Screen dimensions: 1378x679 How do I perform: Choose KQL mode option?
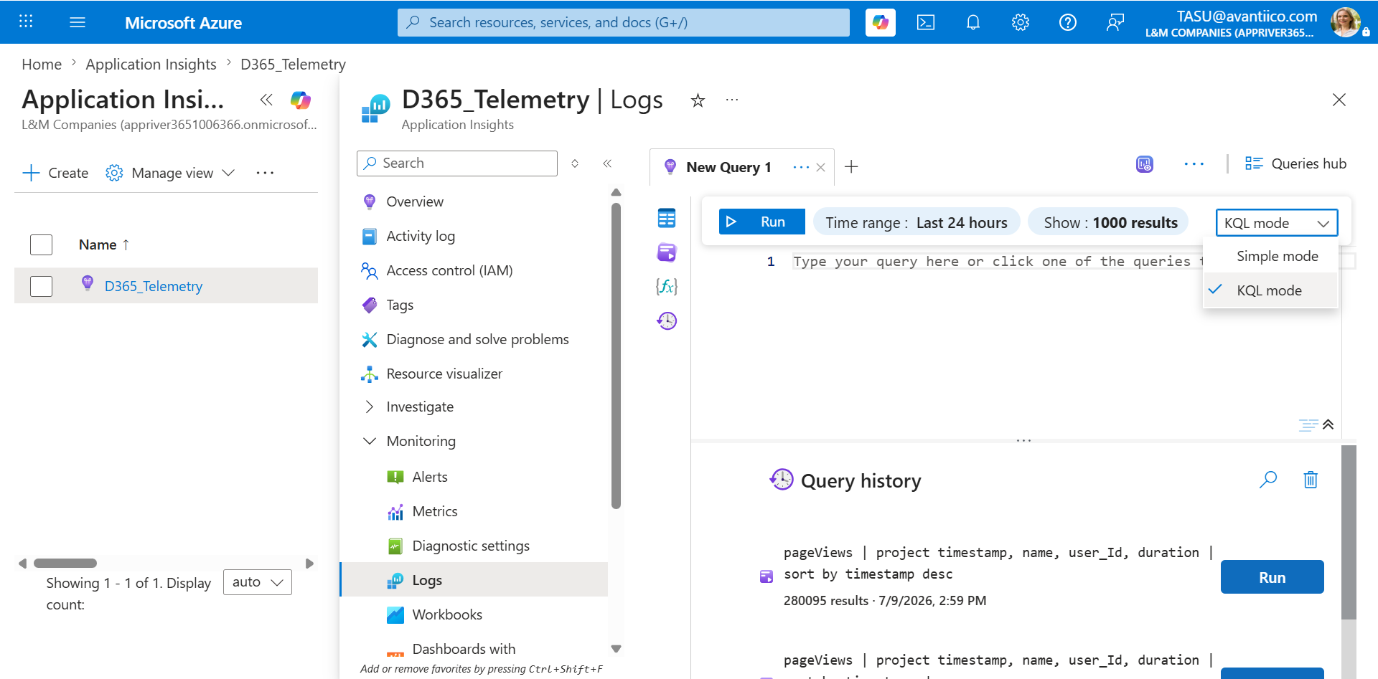pos(1270,290)
